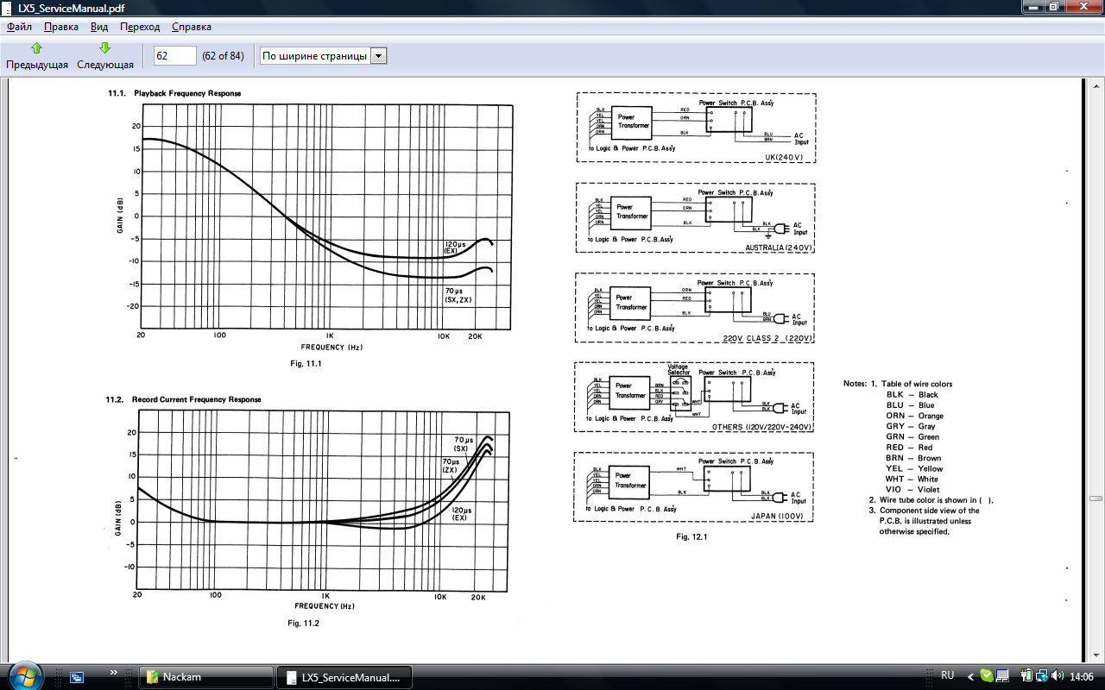Switch to the Nackam taskbar window

(x=205, y=677)
